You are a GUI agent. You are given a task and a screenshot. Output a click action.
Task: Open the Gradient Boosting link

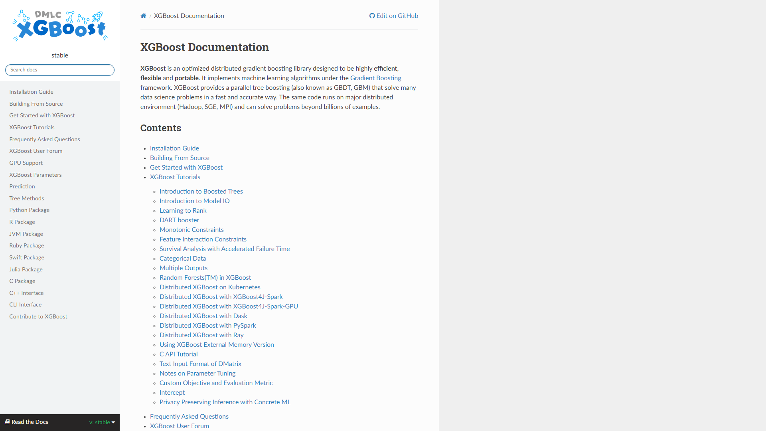click(375, 78)
